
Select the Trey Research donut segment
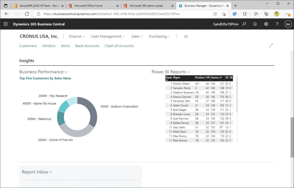coord(73,101)
